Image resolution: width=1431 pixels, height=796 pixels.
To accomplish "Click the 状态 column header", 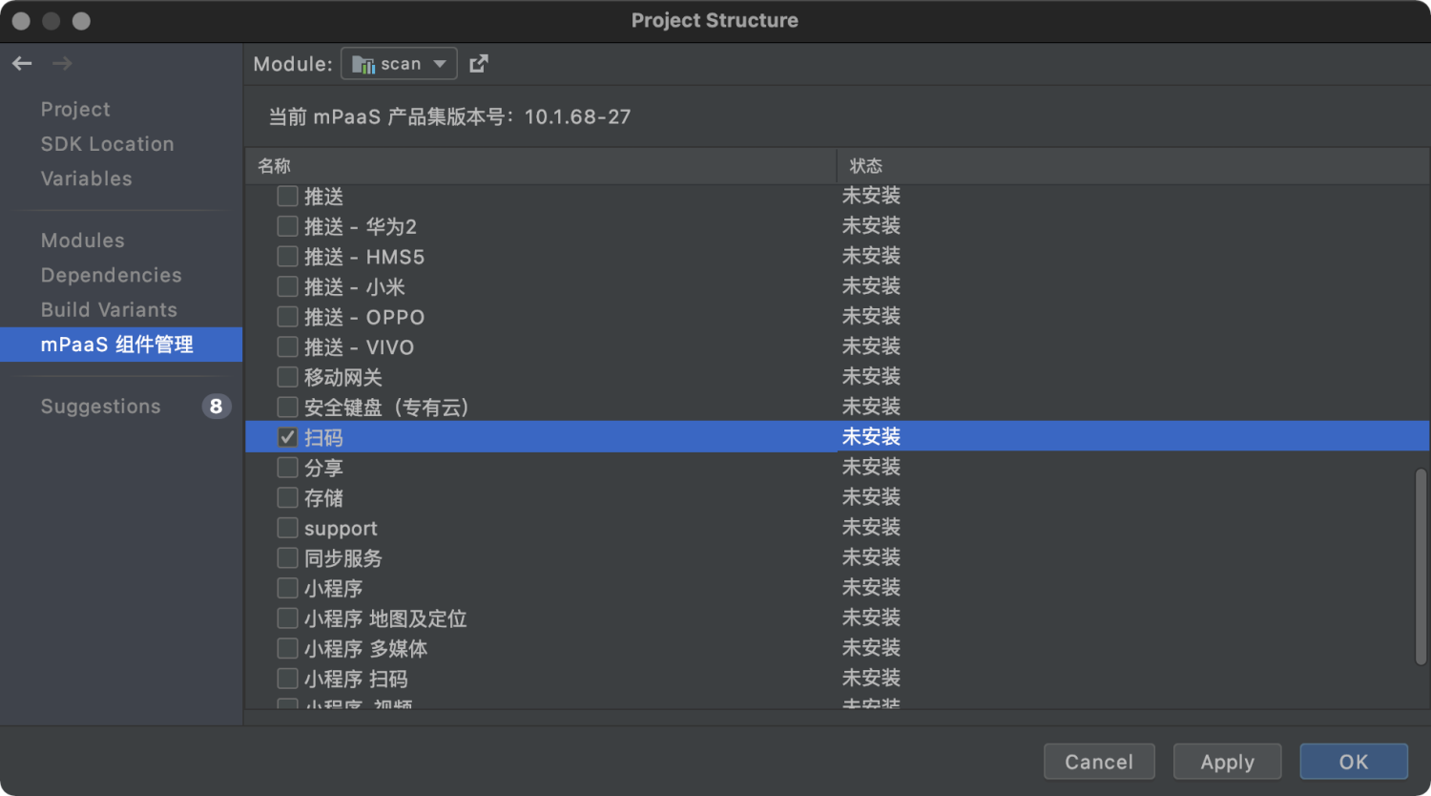I will tap(1133, 166).
